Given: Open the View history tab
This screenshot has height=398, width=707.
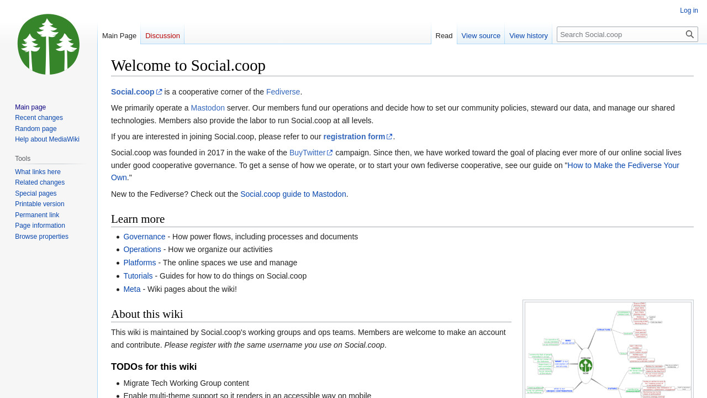Looking at the screenshot, I should pos(528,36).
